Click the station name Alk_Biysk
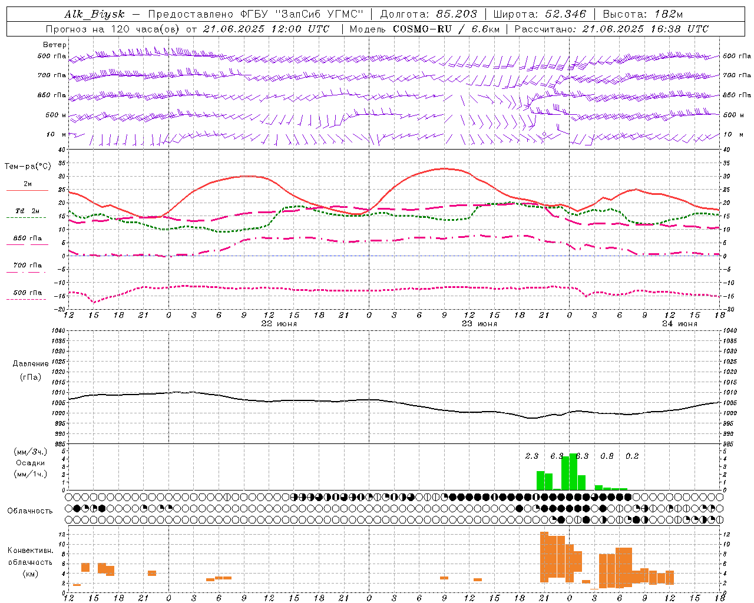754x603 pixels. 94,14
